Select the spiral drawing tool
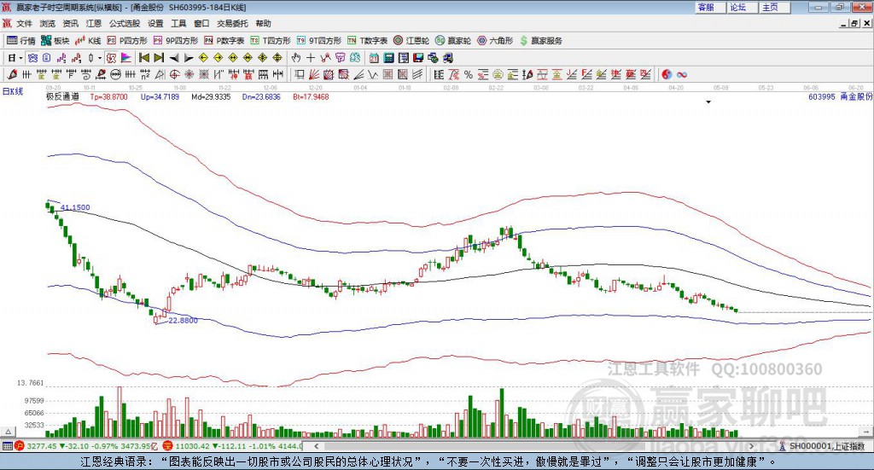 86,74
